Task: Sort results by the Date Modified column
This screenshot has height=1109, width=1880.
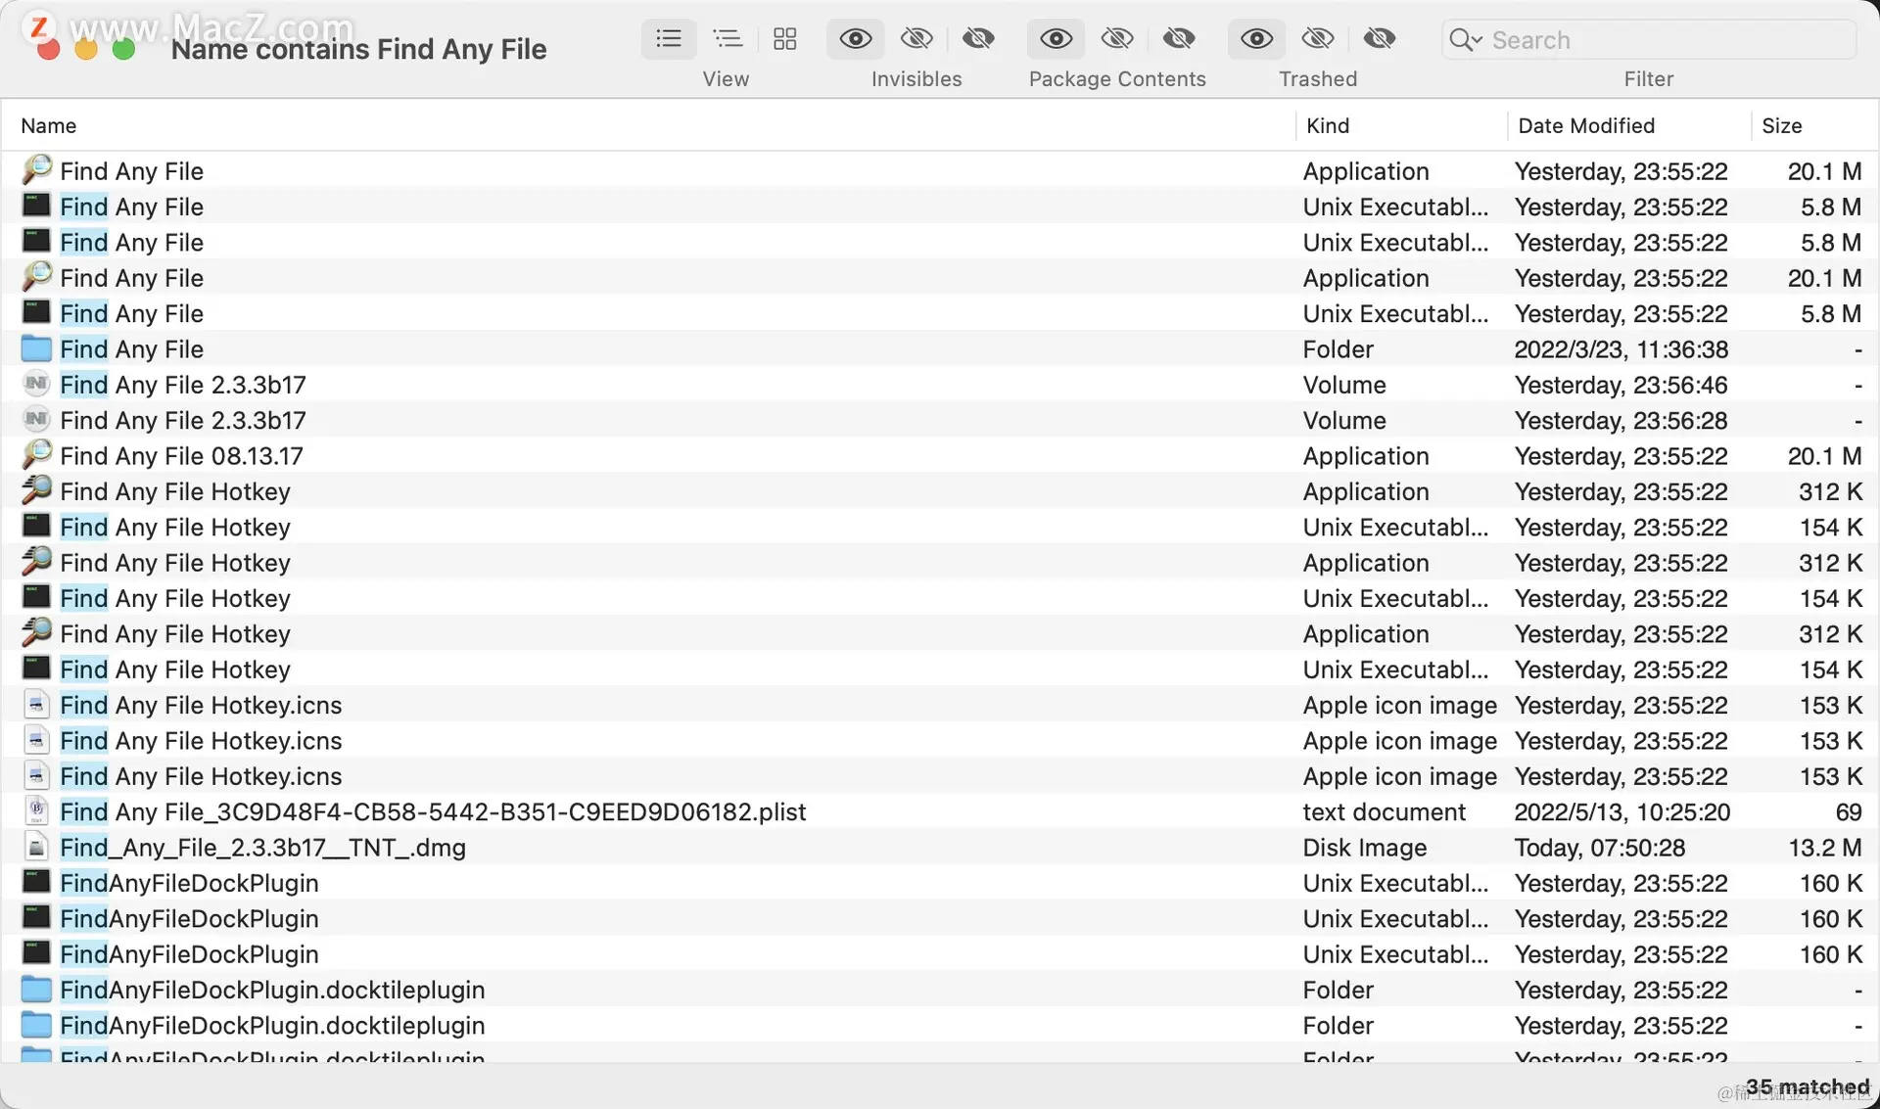Action: (x=1585, y=125)
